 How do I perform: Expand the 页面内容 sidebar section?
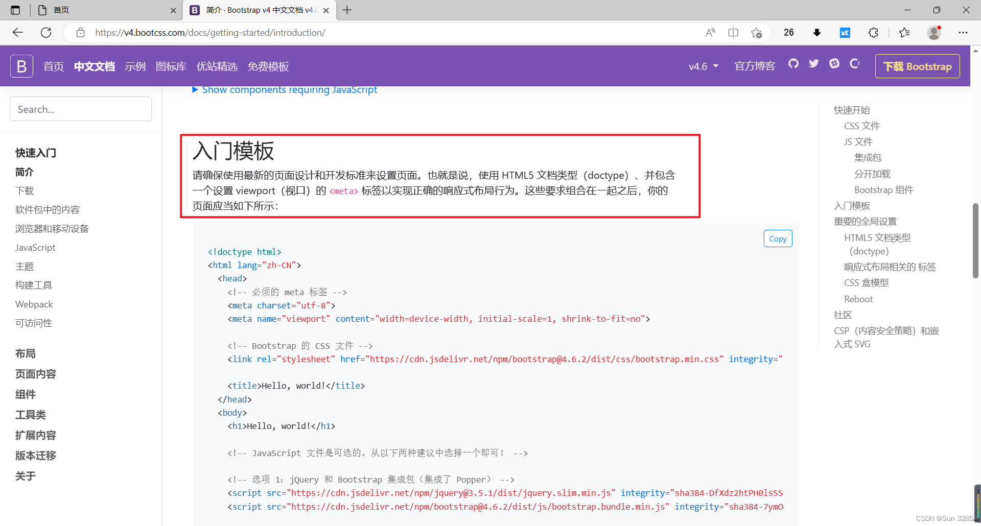point(36,374)
